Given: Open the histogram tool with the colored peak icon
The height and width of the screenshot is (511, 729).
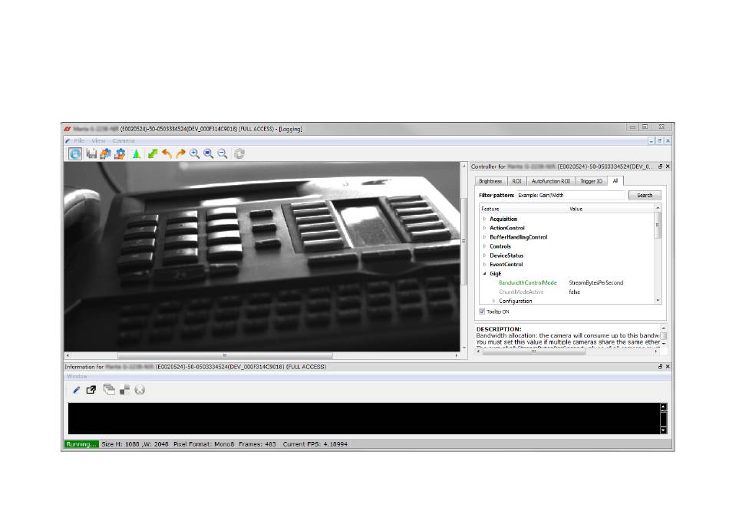Looking at the screenshot, I should 137,154.
